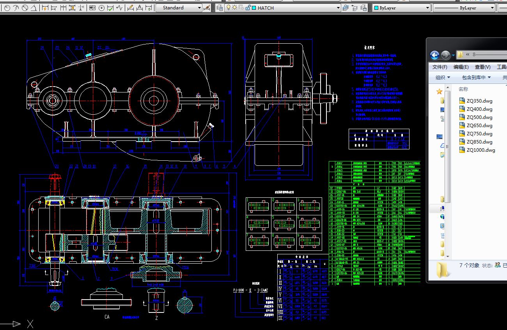Open the 文件(F) menu in Explorer
The image size is (507, 330).
440,67
